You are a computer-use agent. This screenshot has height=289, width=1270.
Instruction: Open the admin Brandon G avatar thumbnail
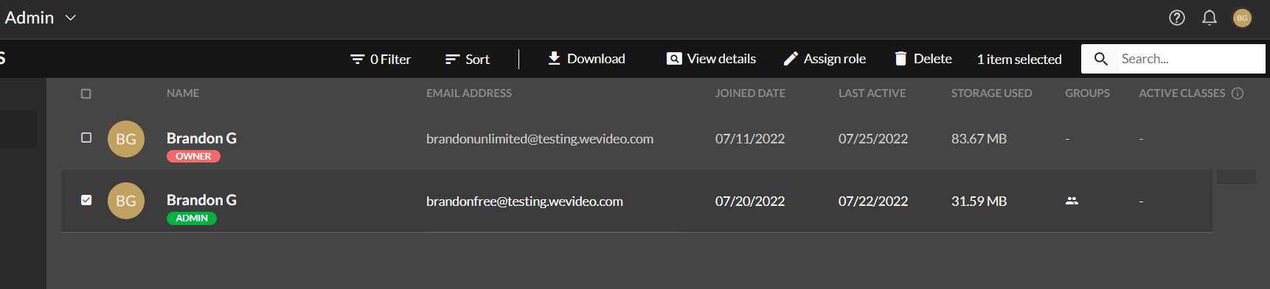[126, 201]
